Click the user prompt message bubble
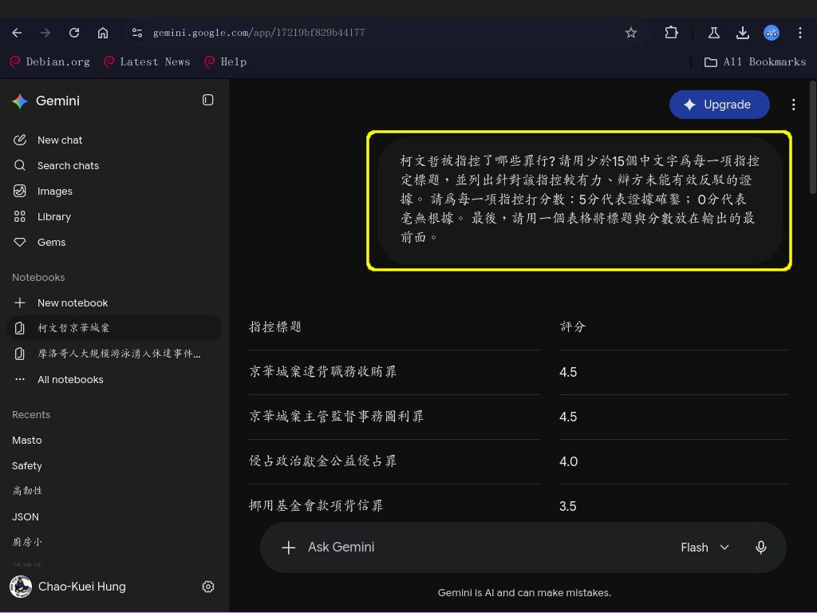 (x=579, y=200)
